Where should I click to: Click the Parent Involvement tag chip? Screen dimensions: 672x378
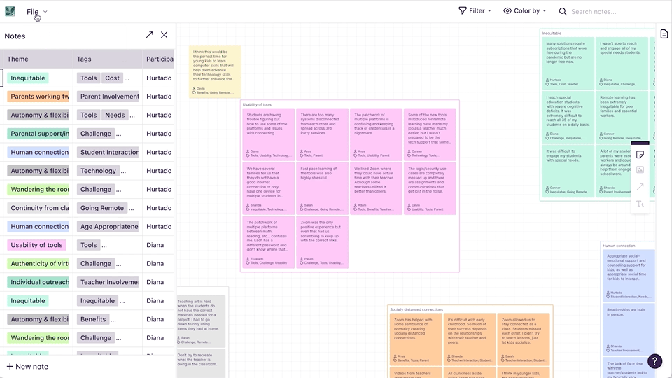coord(108,97)
